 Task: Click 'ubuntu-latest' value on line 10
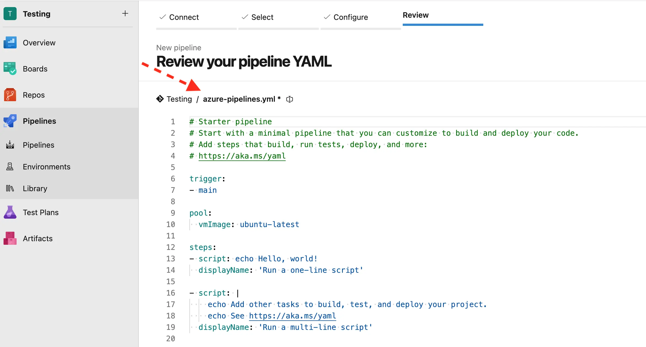(269, 224)
